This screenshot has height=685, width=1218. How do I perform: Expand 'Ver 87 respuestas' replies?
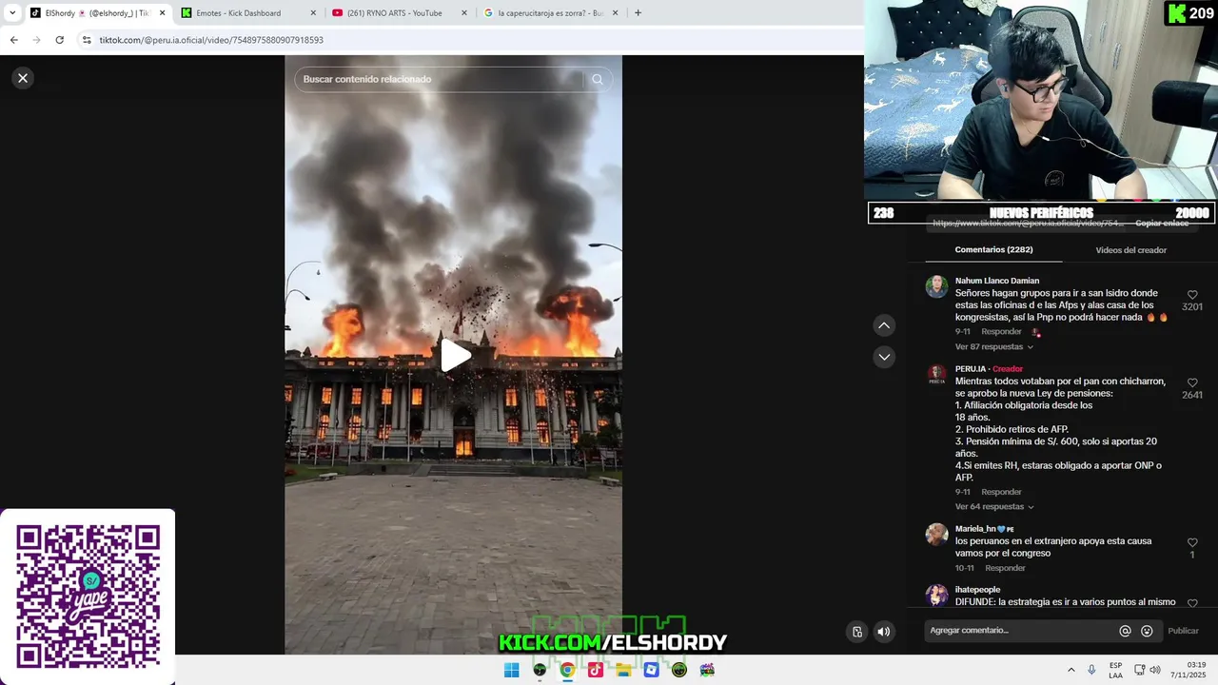pyautogui.click(x=993, y=347)
